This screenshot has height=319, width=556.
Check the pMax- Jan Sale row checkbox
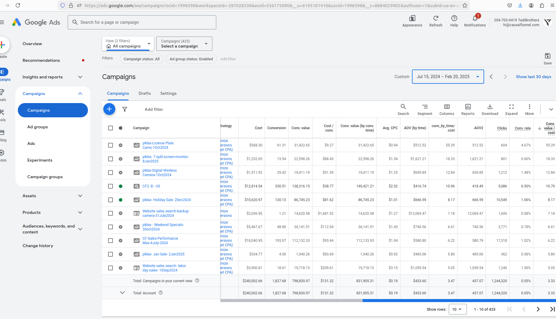110,254
